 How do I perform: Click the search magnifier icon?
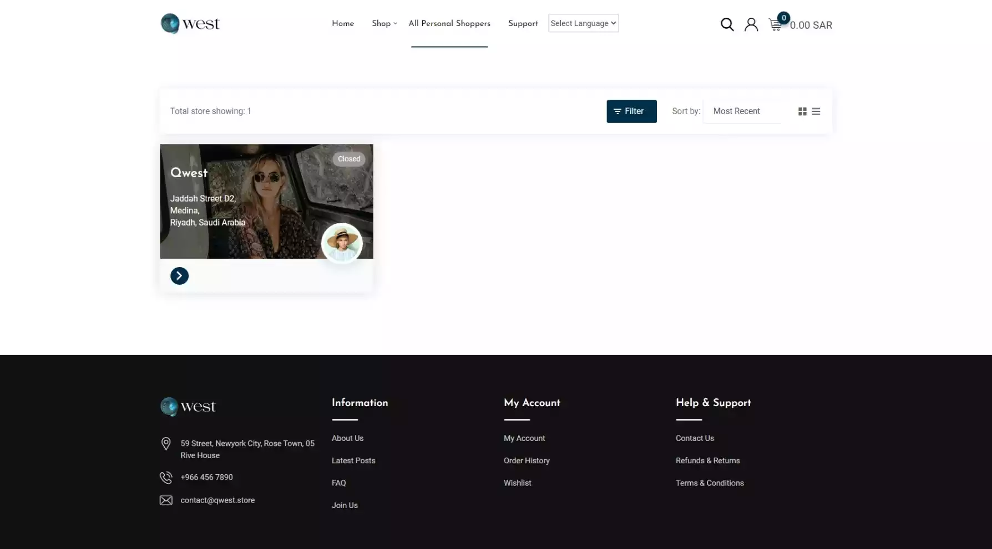click(727, 24)
